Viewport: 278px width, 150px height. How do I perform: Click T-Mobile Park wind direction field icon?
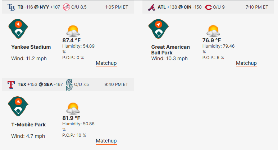click(18, 106)
